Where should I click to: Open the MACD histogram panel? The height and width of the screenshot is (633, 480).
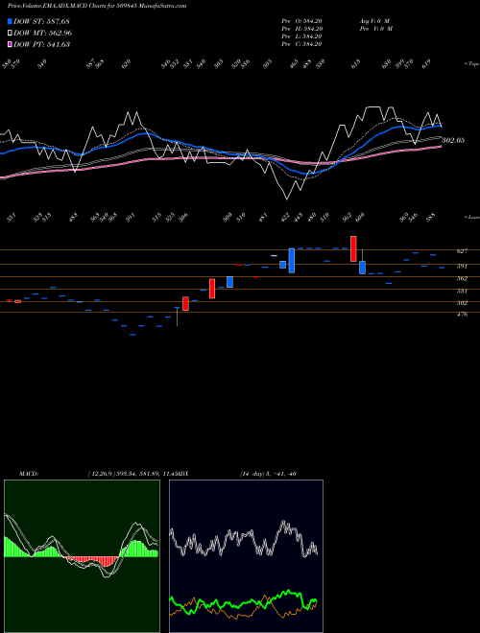click(x=82, y=556)
